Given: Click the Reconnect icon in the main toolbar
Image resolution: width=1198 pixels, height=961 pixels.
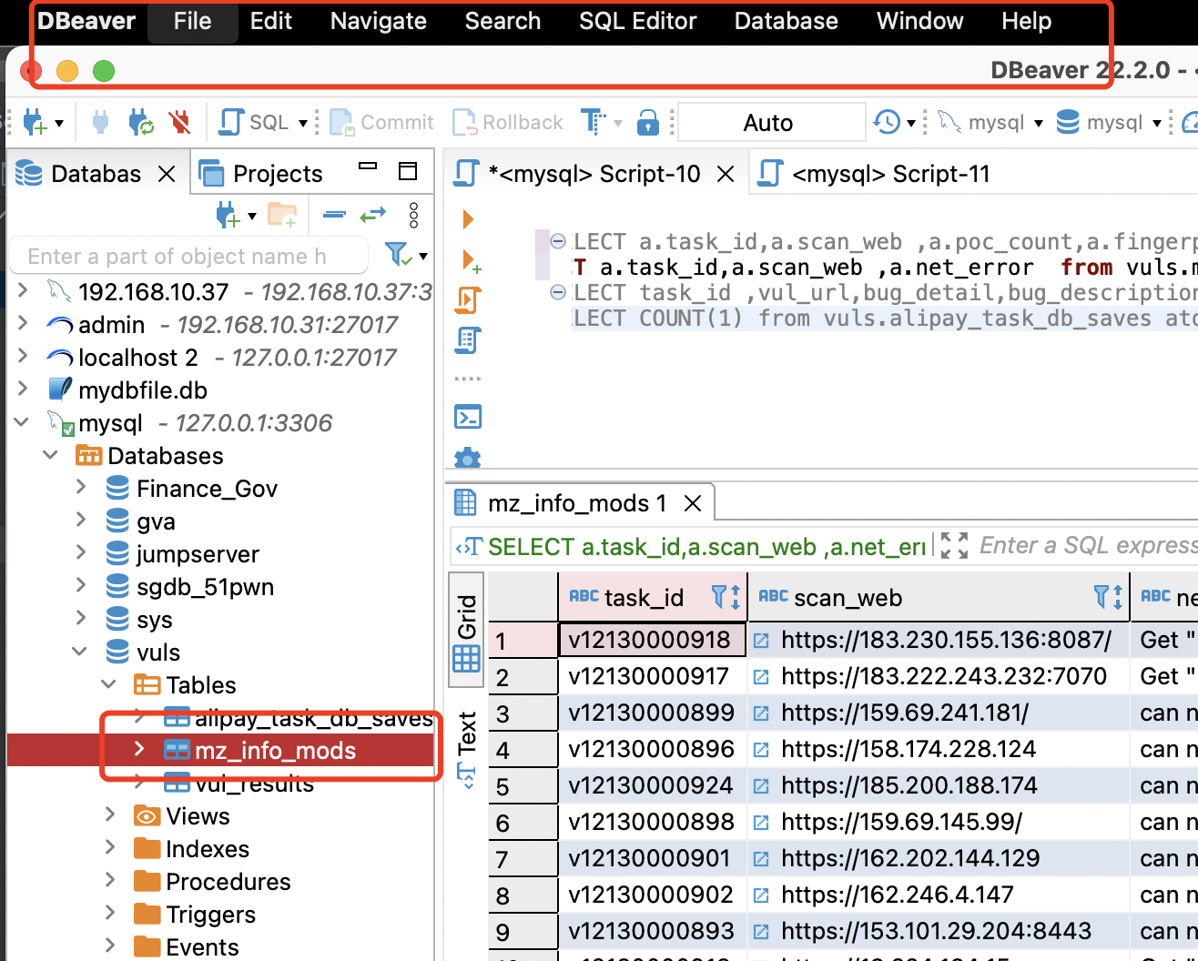Looking at the screenshot, I should coord(141,122).
